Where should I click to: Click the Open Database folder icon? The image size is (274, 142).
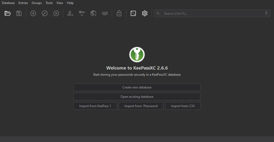coord(7,13)
